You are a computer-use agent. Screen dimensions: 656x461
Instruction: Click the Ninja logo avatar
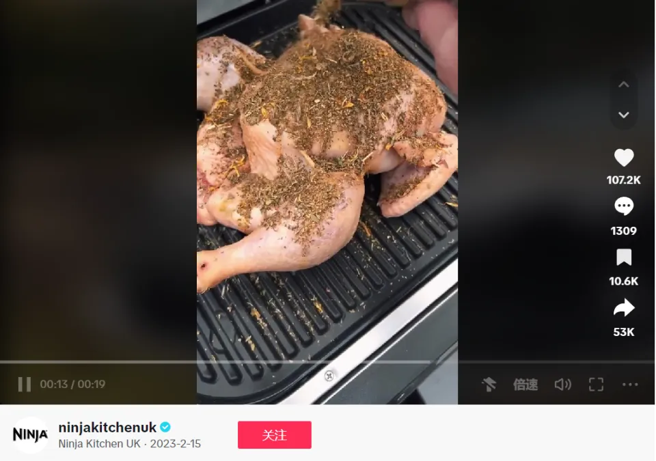[30, 434]
